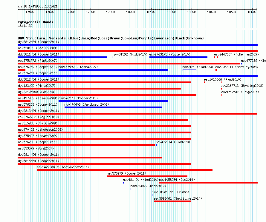Select the esv2763175 (Vogler2010) label
Viewport: 266px width, 222px height.
click(170, 54)
